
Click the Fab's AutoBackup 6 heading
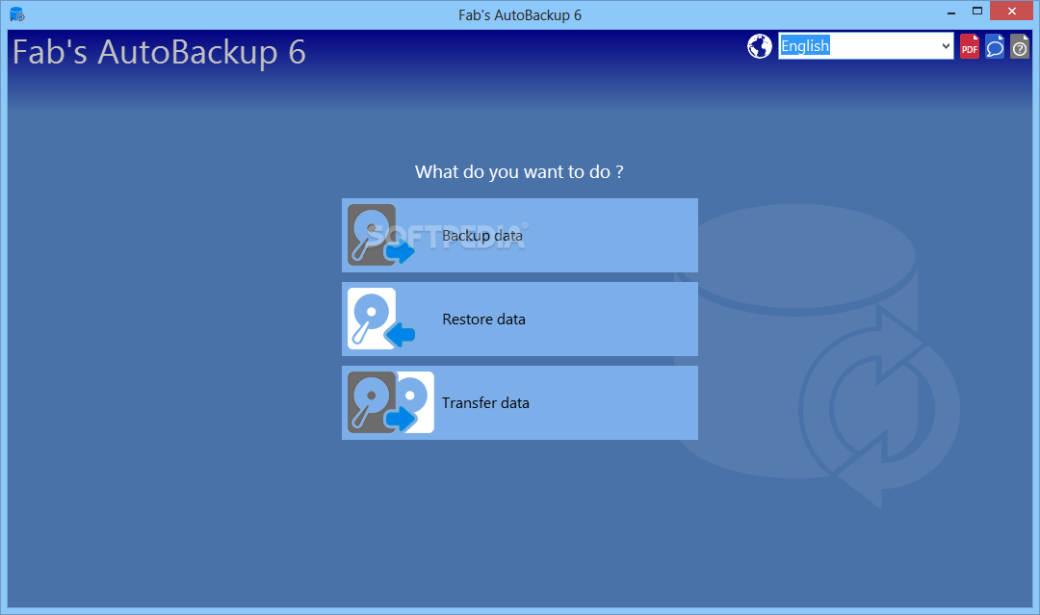(x=159, y=52)
